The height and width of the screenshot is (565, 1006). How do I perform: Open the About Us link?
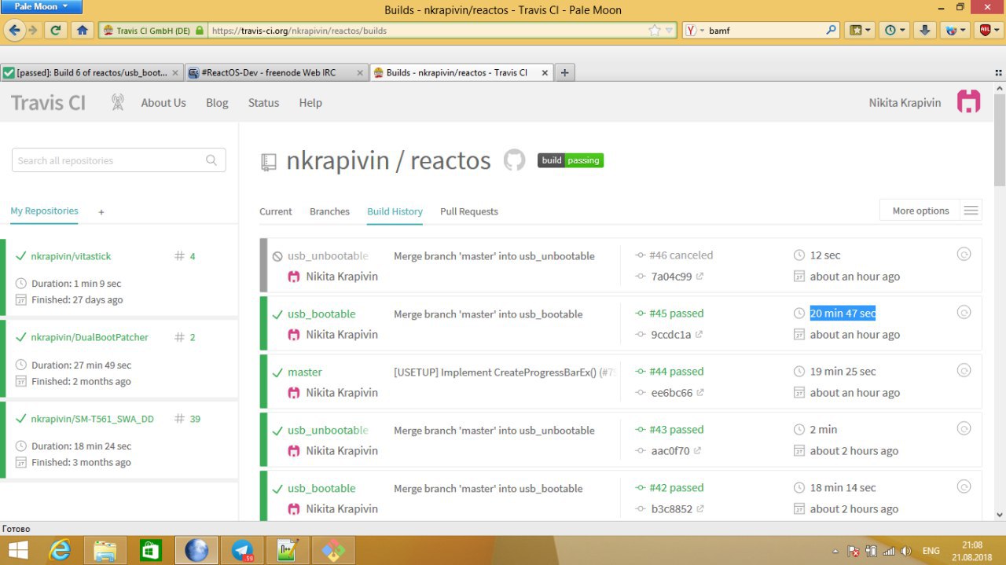coord(163,103)
